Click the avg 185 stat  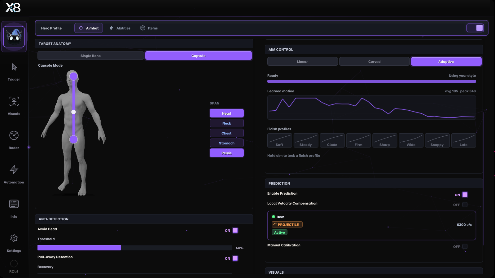(x=451, y=91)
